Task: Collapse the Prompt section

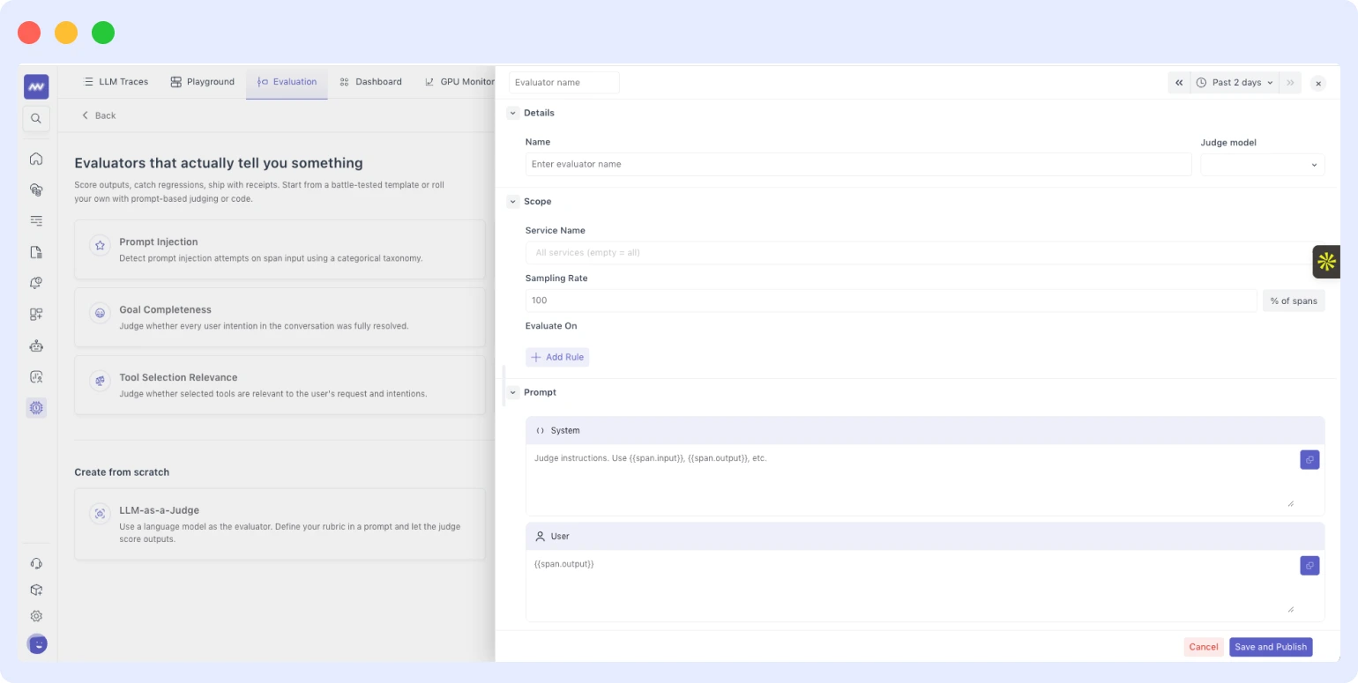Action: click(x=513, y=392)
